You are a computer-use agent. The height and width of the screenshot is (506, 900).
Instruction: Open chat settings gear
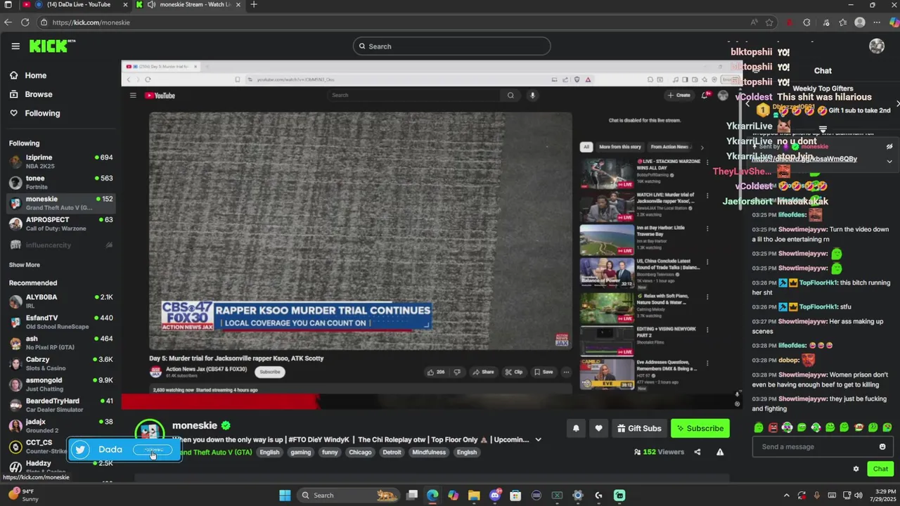coord(856,469)
